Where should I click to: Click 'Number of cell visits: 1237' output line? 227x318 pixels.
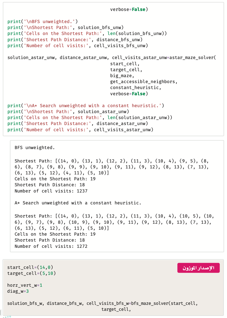click(51, 191)
